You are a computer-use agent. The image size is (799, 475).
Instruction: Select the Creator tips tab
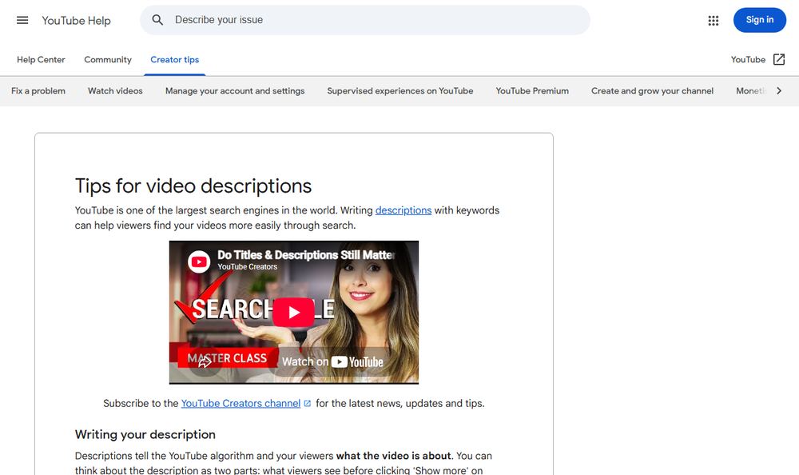(174, 60)
